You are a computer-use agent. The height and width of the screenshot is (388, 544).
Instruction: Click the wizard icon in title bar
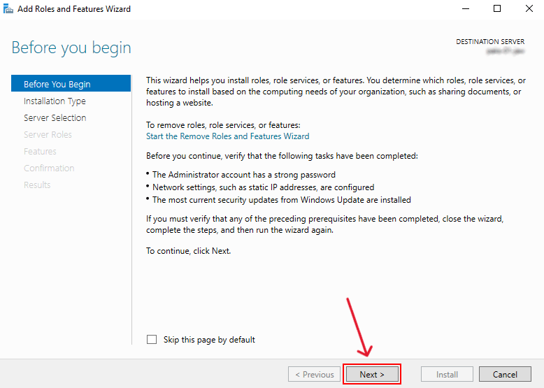tap(8, 8)
